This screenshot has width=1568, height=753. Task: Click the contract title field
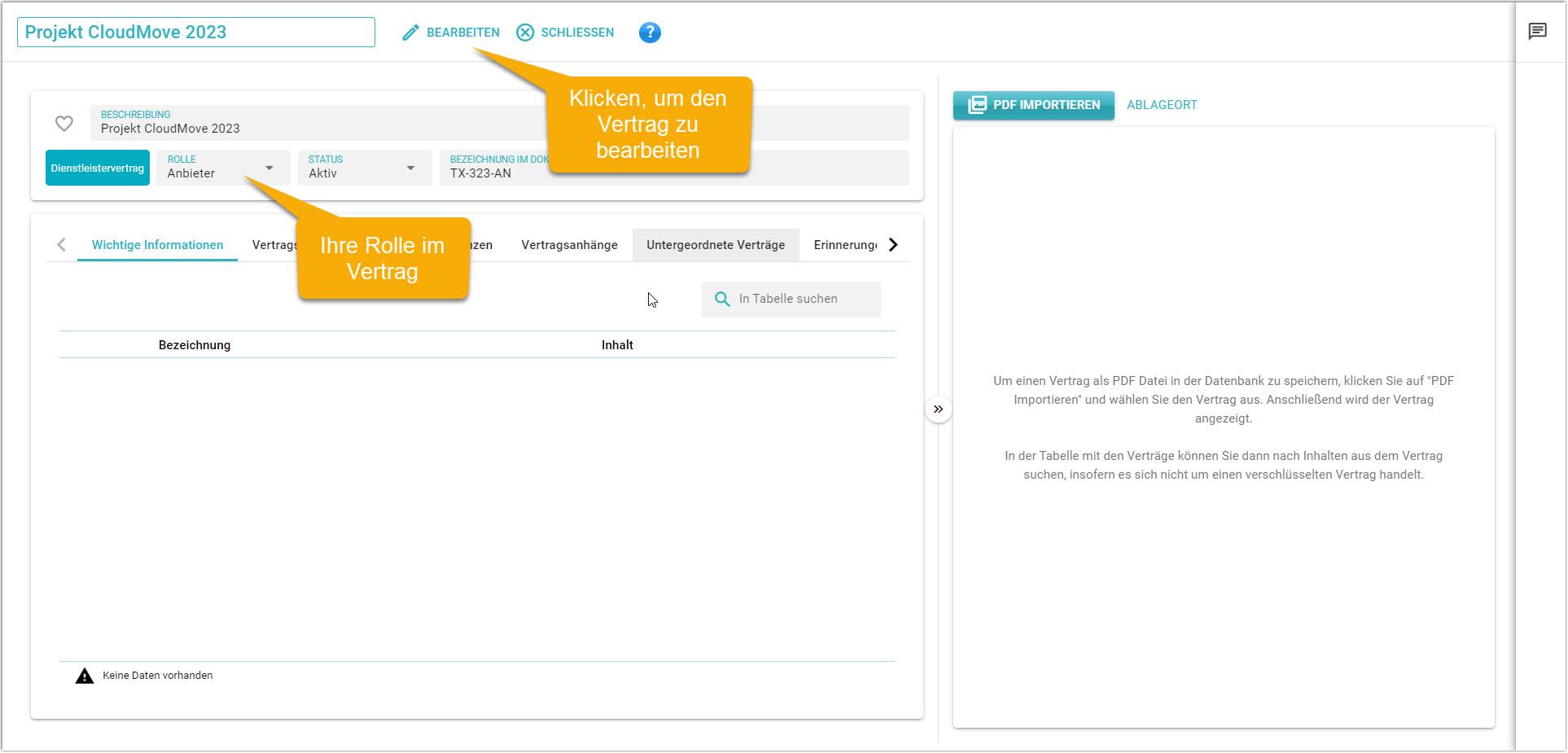[196, 32]
